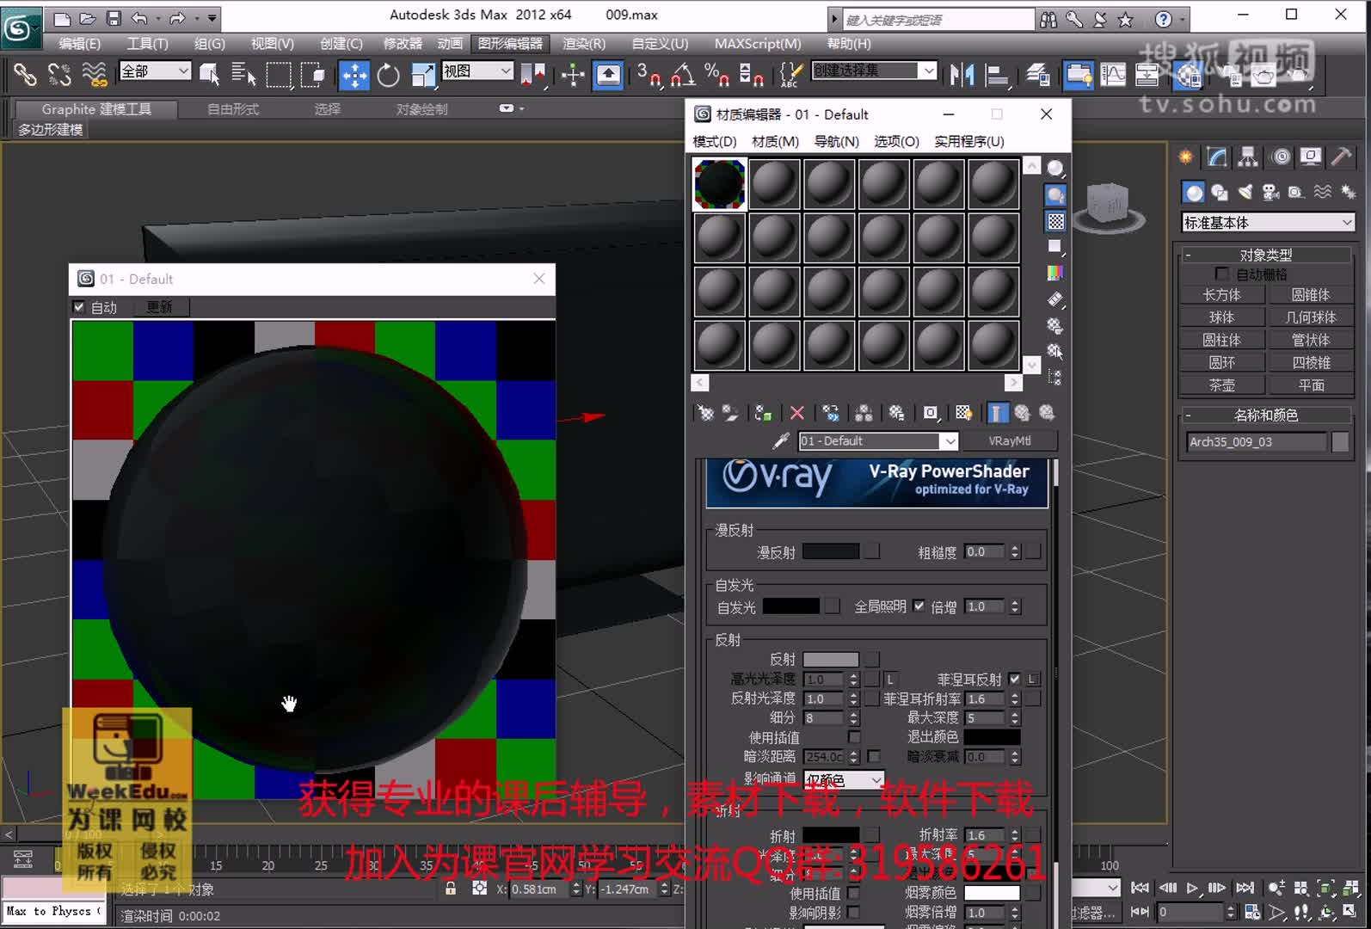This screenshot has height=929, width=1371.
Task: Collapse the 对象类型 rollout
Action: 1266,255
